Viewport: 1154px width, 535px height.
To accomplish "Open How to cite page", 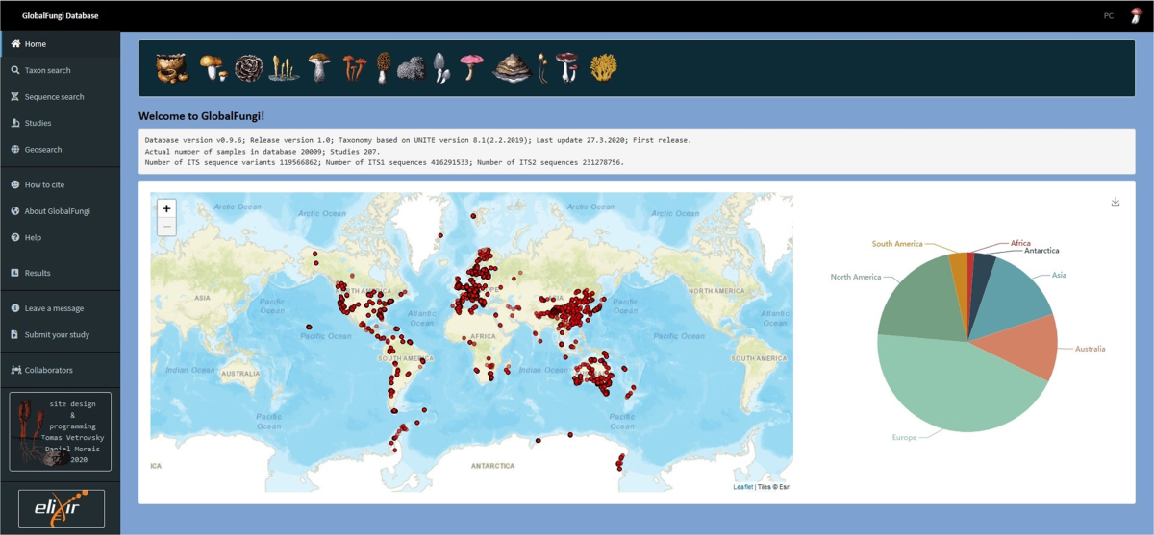I will pos(44,184).
